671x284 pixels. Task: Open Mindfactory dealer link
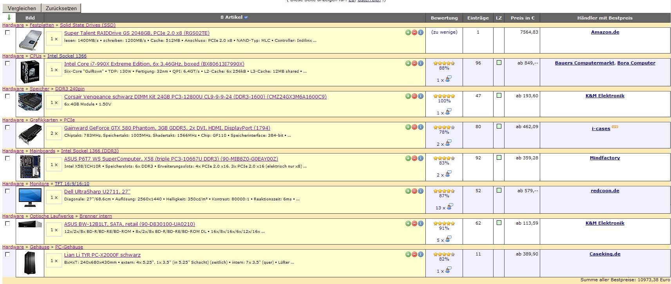coord(605,158)
